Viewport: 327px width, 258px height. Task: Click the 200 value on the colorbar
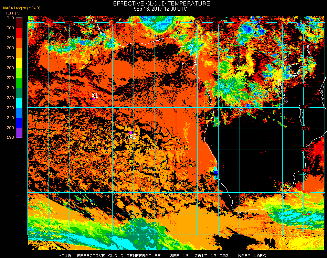point(10,128)
